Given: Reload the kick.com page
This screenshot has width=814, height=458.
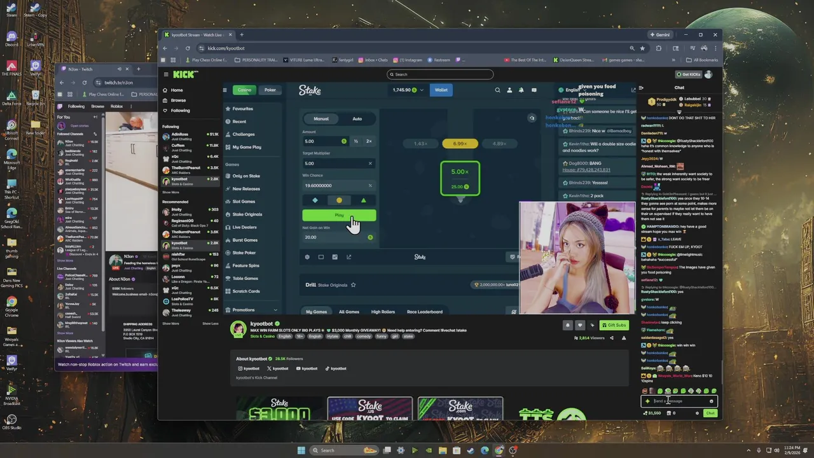Looking at the screenshot, I should coord(188,48).
